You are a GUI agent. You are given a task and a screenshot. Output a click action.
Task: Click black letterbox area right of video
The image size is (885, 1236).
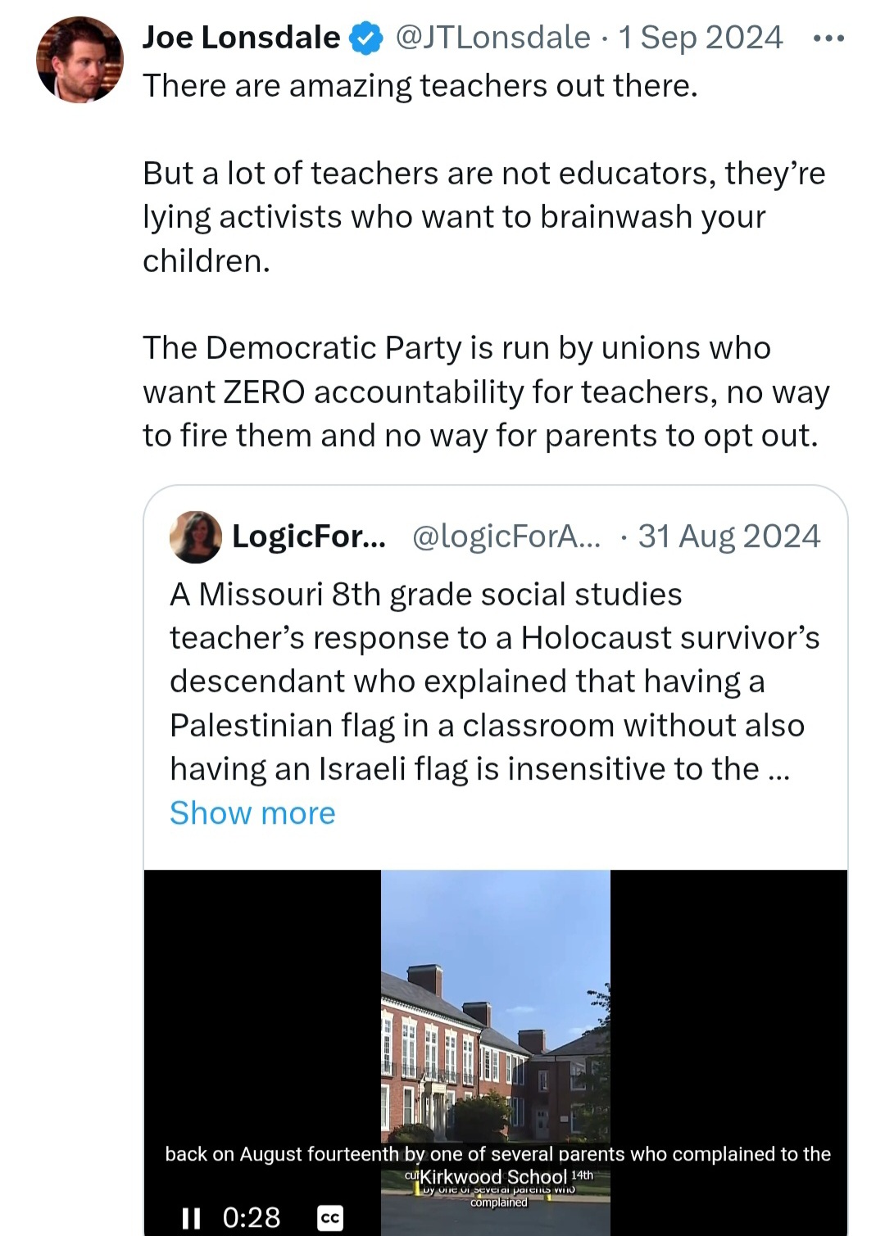[728, 1007]
